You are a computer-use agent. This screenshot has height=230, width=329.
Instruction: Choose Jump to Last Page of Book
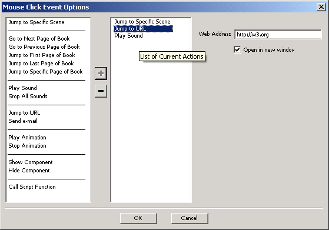pos(41,64)
